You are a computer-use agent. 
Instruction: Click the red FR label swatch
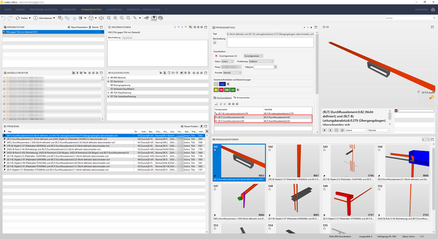tap(221, 90)
